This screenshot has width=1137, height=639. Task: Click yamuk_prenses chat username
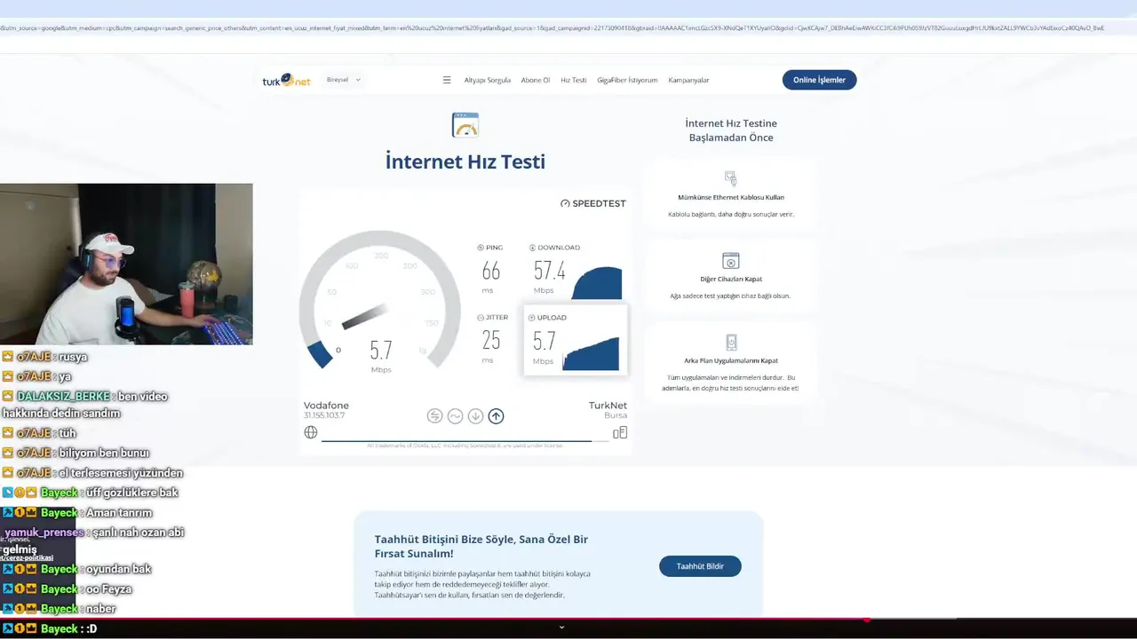pyautogui.click(x=44, y=532)
